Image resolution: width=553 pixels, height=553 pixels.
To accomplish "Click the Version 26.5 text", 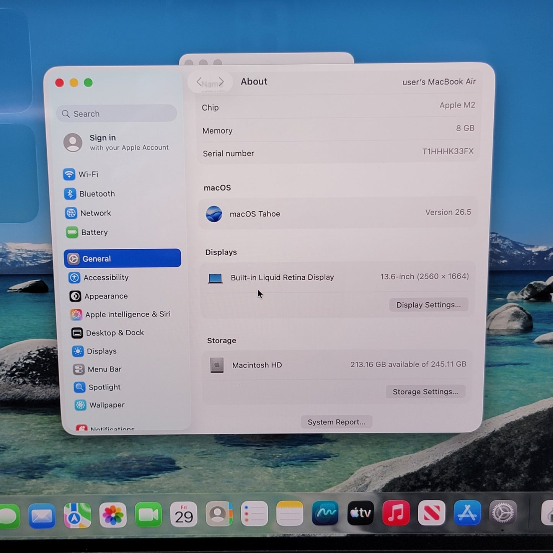I will [448, 212].
